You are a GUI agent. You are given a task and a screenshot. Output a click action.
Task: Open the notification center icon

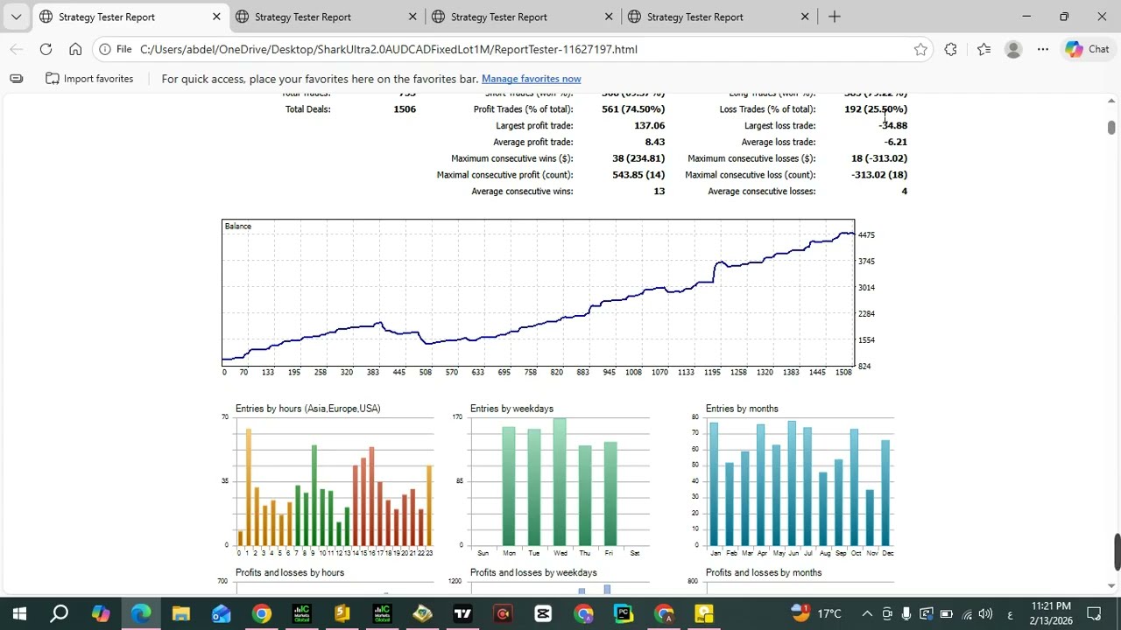click(1094, 613)
